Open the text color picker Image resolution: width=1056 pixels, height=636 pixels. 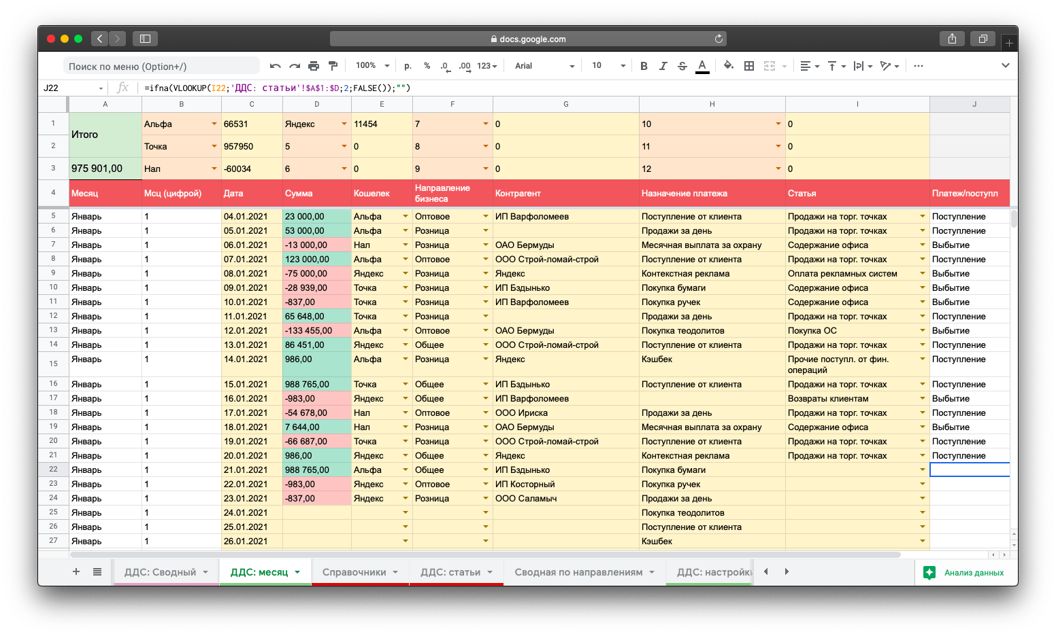coord(702,66)
